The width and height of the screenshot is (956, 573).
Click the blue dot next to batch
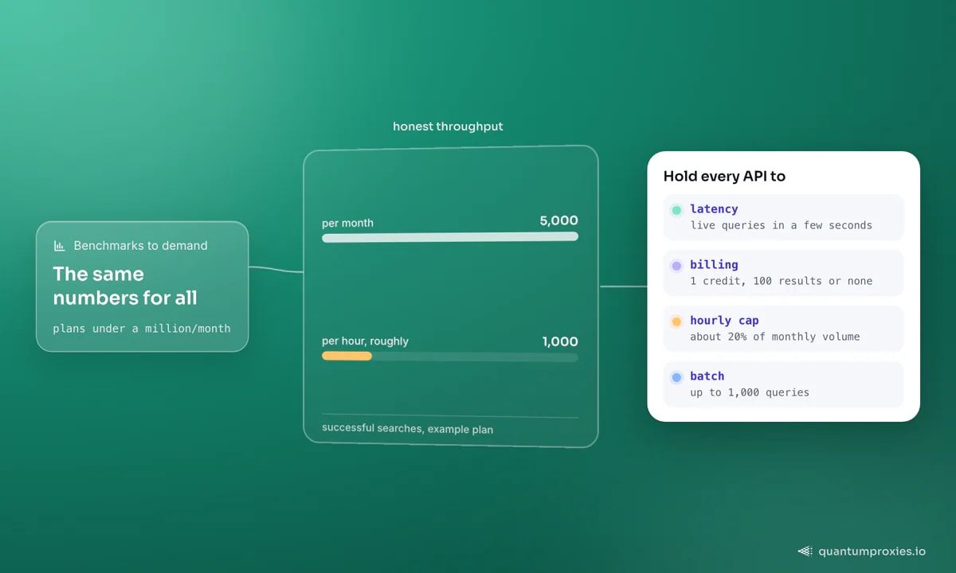coord(676,377)
